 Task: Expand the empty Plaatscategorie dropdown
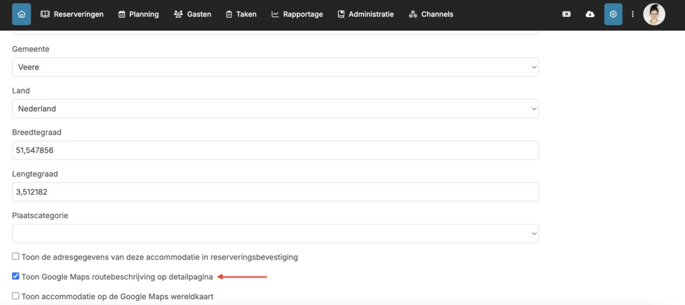click(x=275, y=233)
